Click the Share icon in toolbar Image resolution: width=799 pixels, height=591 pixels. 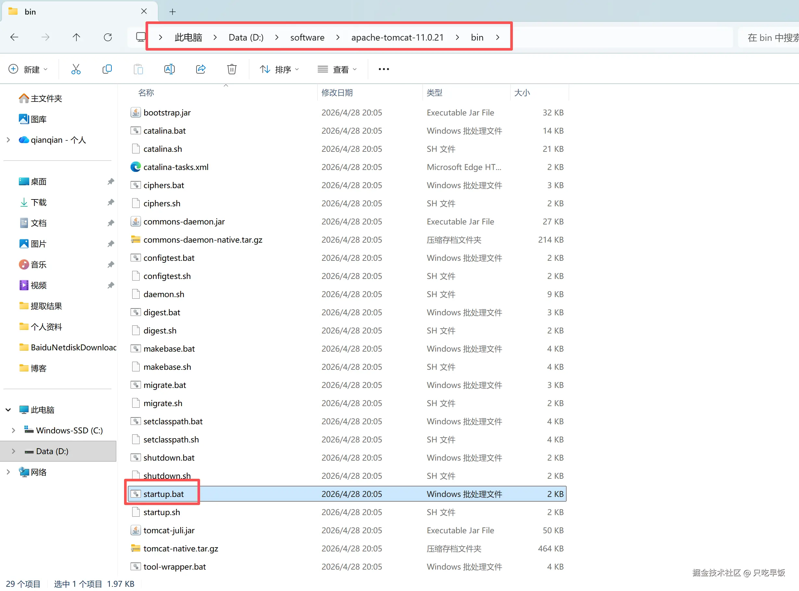(201, 69)
